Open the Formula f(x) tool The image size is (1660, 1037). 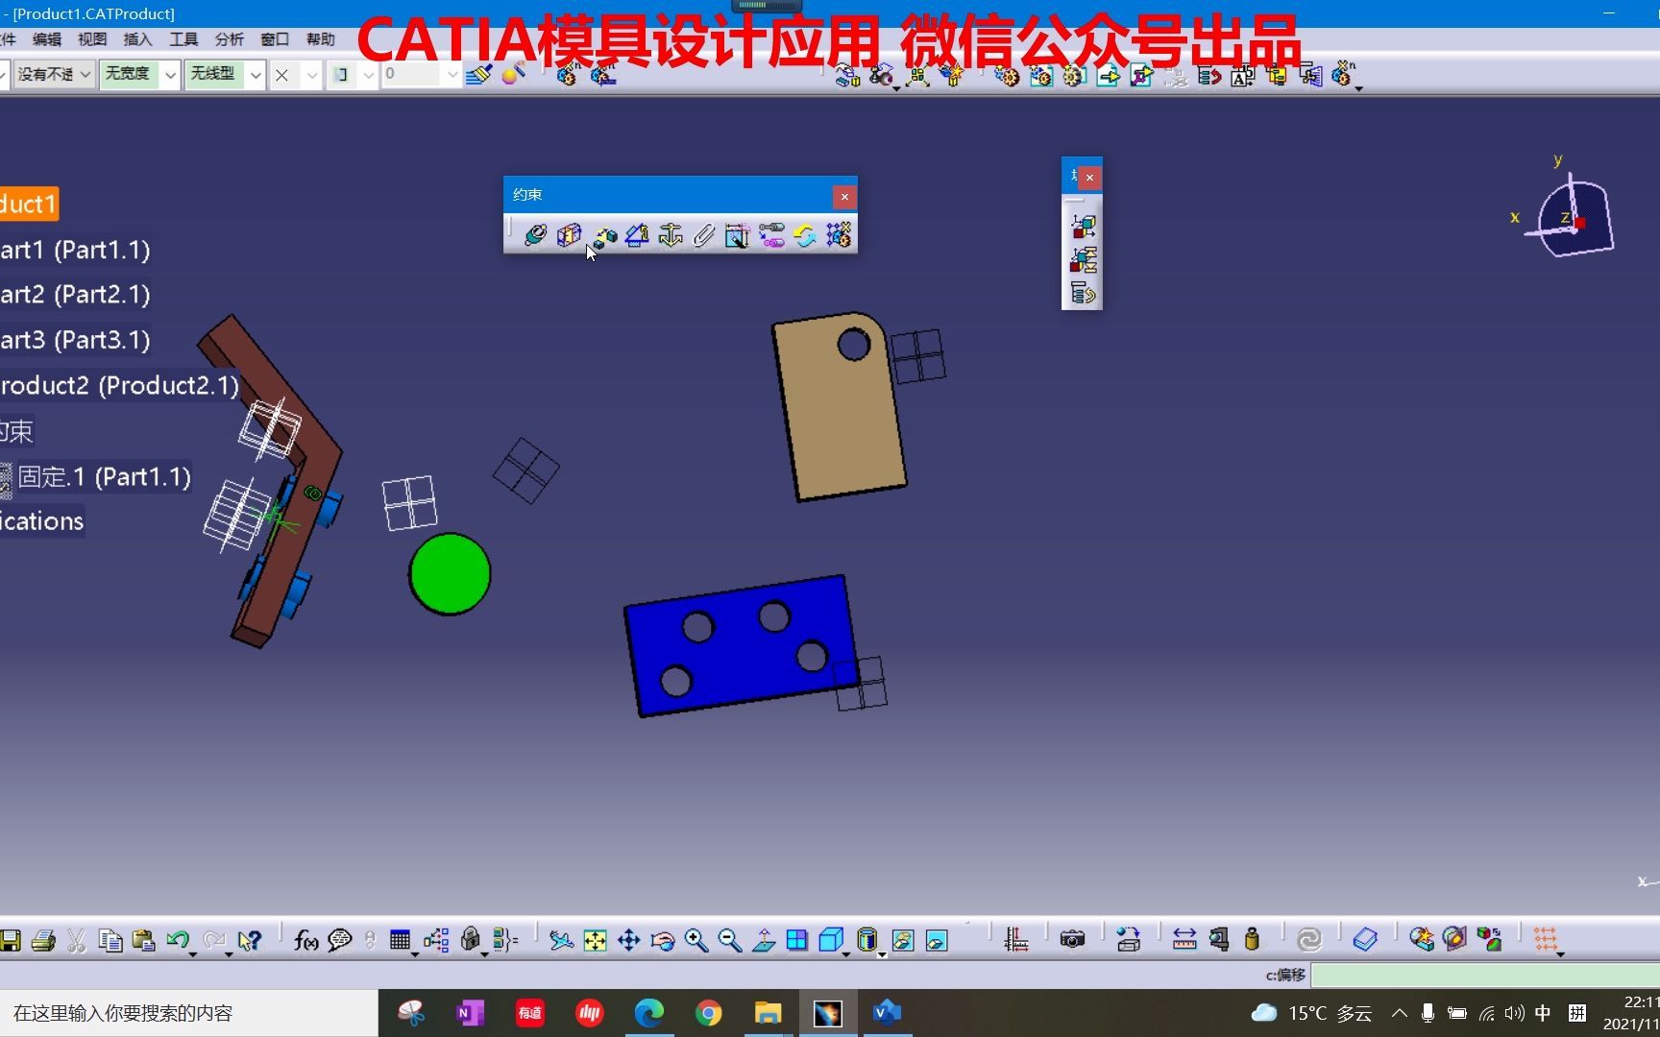pos(305,940)
